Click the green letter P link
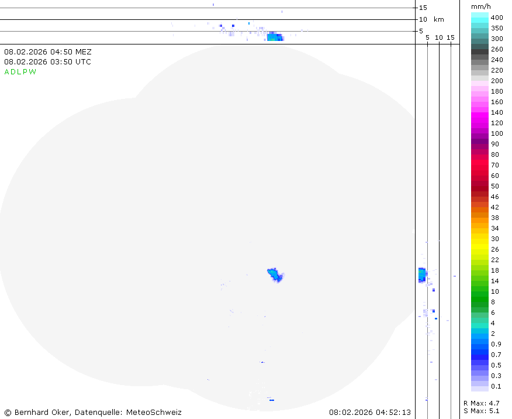 point(25,72)
